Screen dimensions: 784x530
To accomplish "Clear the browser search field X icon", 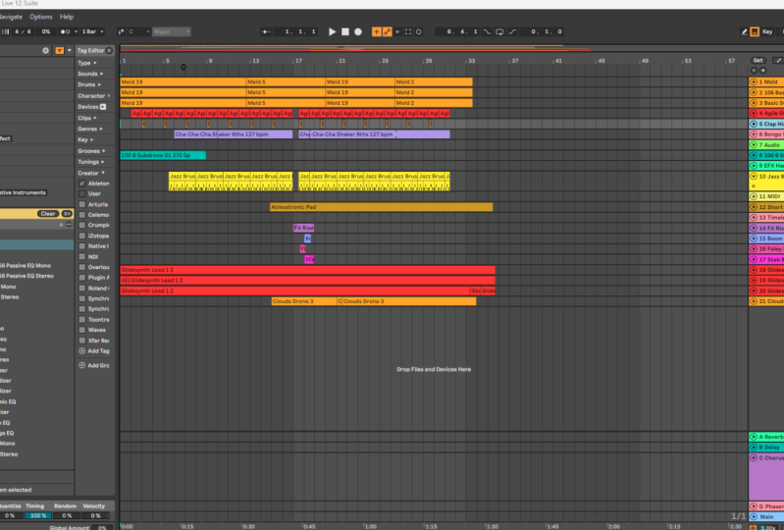I will pos(45,50).
